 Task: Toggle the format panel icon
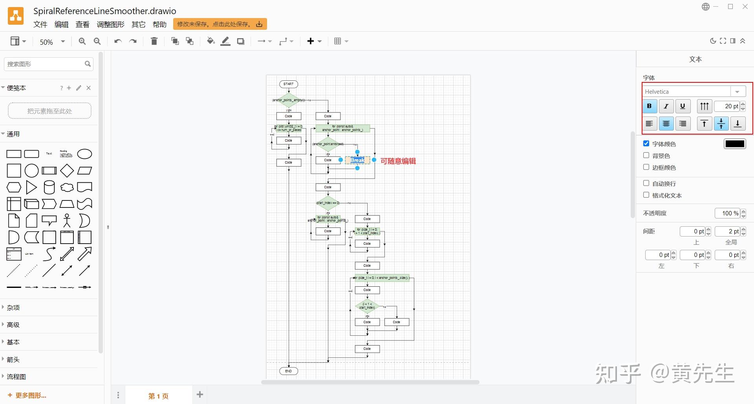tap(733, 41)
